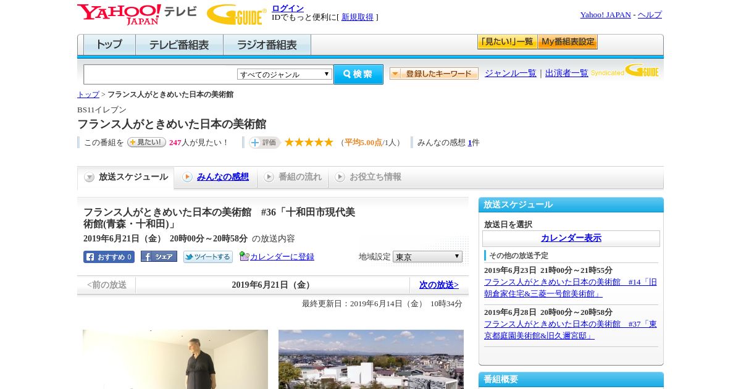Screen dimensions: 741x389
Task: Open the 登録したキーワード dropdown
Action: pos(434,73)
